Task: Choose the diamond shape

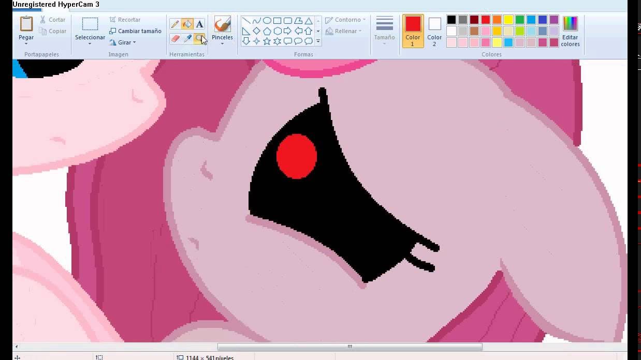Action: [x=257, y=31]
